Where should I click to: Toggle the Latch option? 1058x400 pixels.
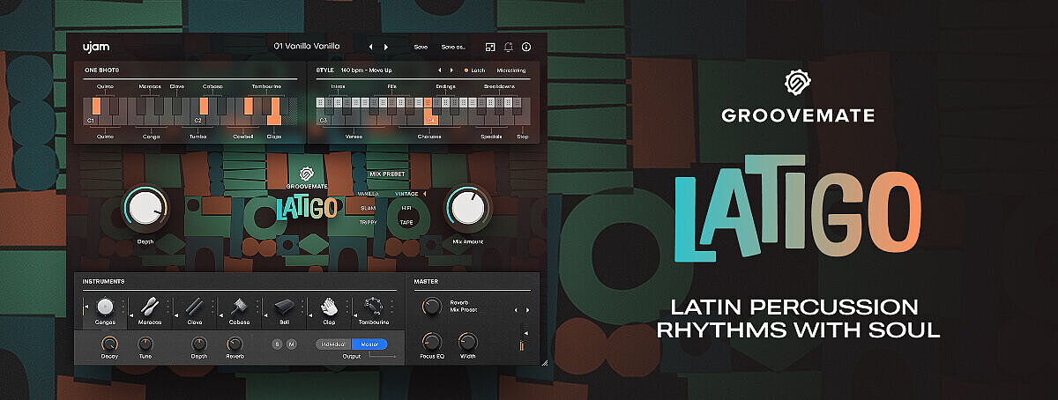(x=474, y=70)
